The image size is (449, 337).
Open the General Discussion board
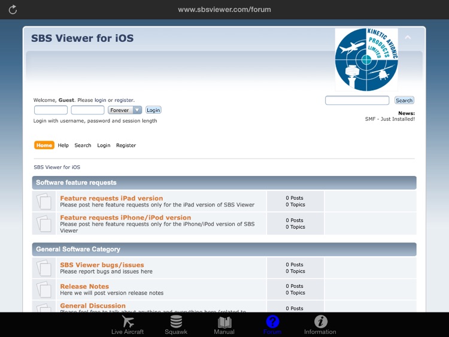(x=93, y=305)
